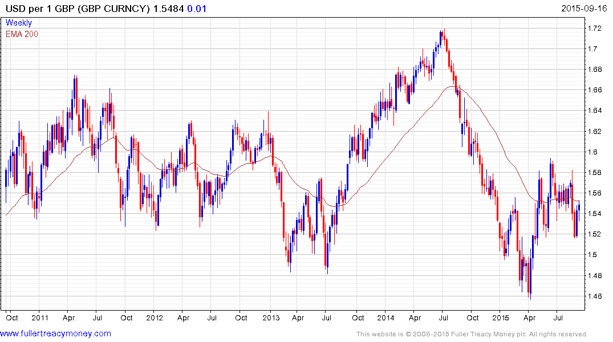
Task: Click the price value 1.5484 in header
Action: pyautogui.click(x=168, y=9)
